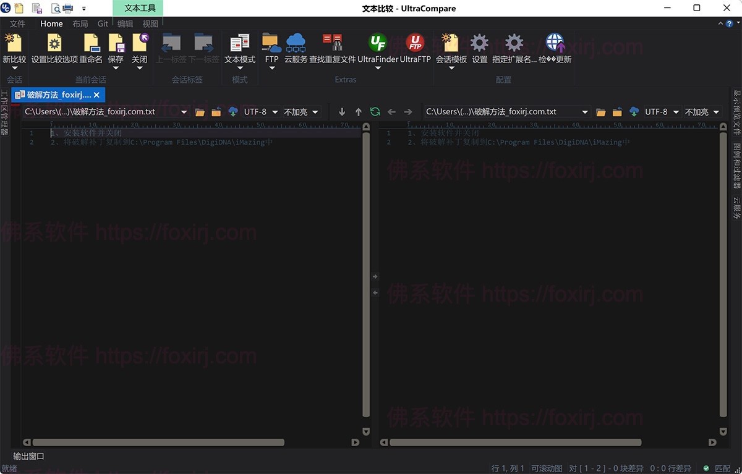Launch UltraFTP from the ribbon
This screenshot has width=742, height=474.
click(x=415, y=44)
